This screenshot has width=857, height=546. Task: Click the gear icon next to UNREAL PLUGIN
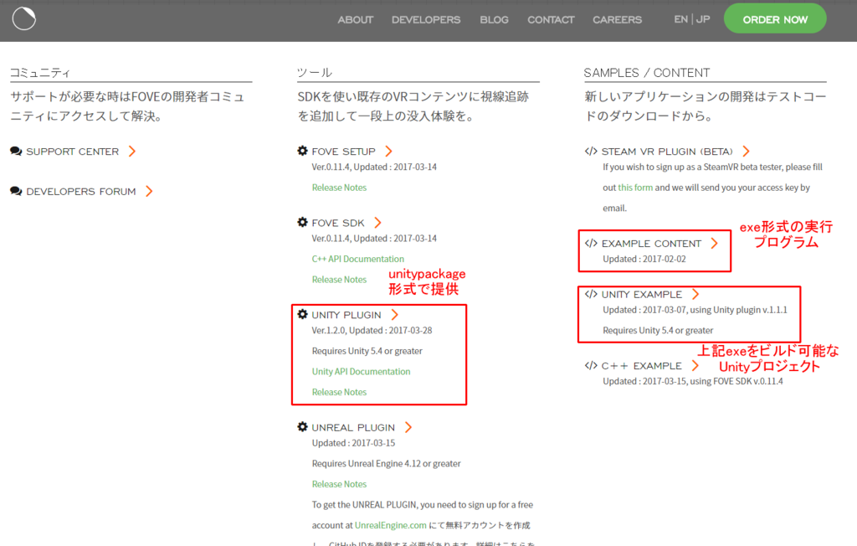302,427
